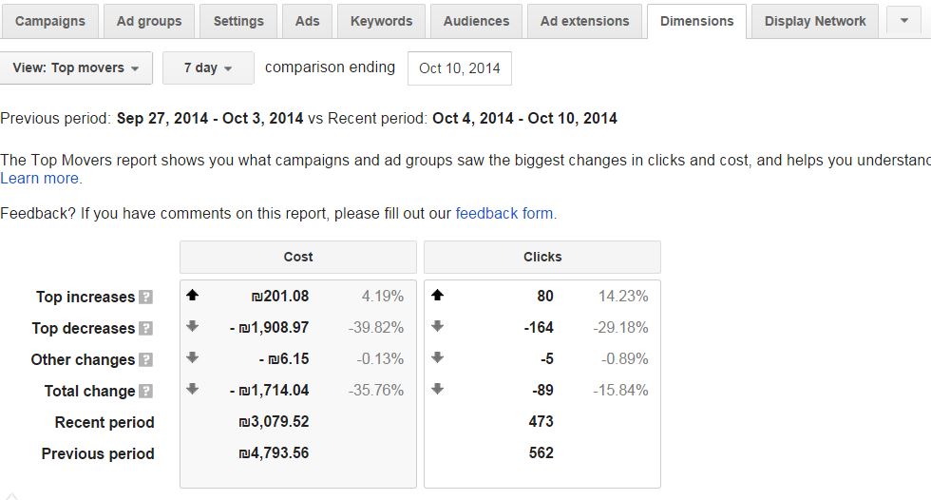Go to the Ad extensions tab
931x500 pixels.
[x=584, y=21]
